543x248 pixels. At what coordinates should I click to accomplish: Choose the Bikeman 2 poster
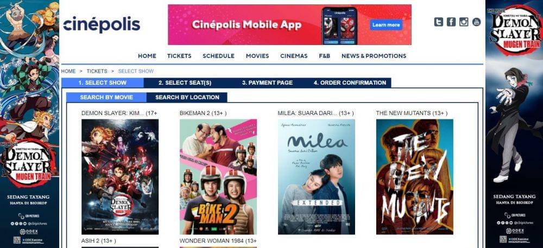point(218,177)
